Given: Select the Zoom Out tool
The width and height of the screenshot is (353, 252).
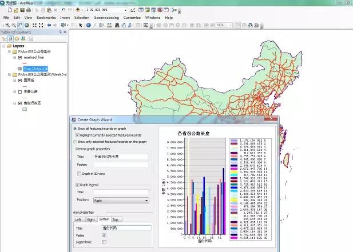Looking at the screenshot, I should pos(14,25).
